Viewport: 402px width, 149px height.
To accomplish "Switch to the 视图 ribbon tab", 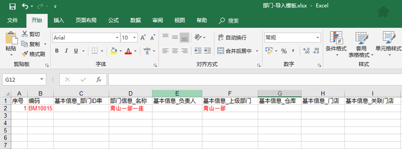I will pos(180,20).
